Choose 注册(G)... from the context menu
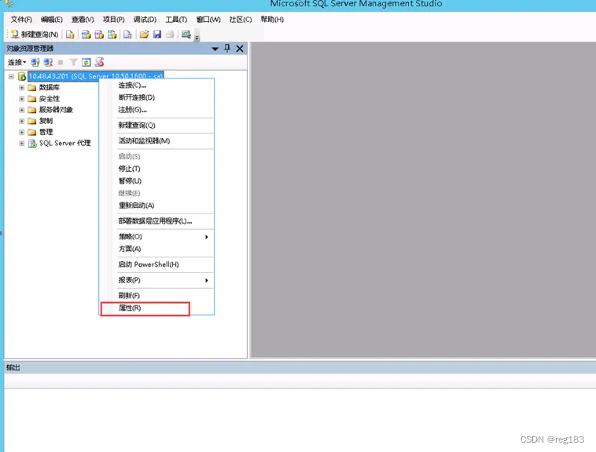Screen dimensions: 596x452 (156, 110)
